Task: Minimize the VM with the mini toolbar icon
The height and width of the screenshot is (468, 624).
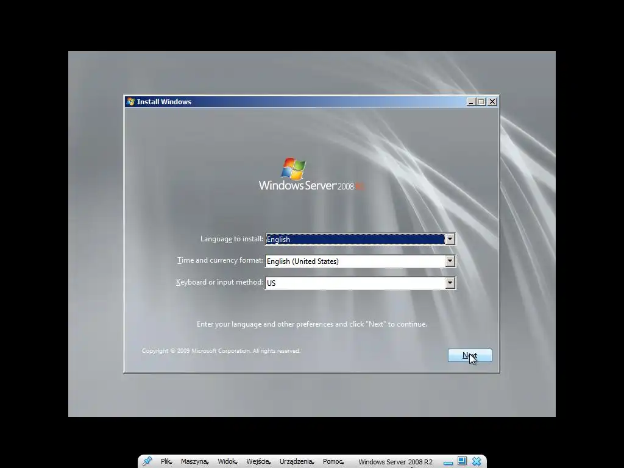Action: click(448, 463)
